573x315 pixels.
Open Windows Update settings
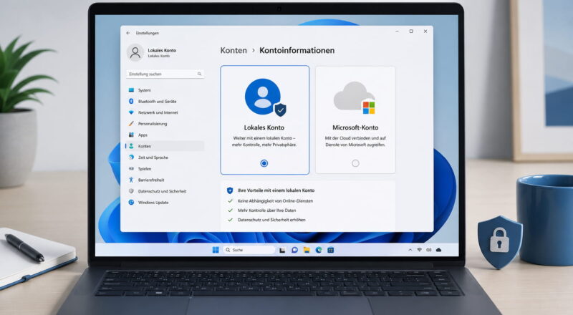[x=165, y=203]
